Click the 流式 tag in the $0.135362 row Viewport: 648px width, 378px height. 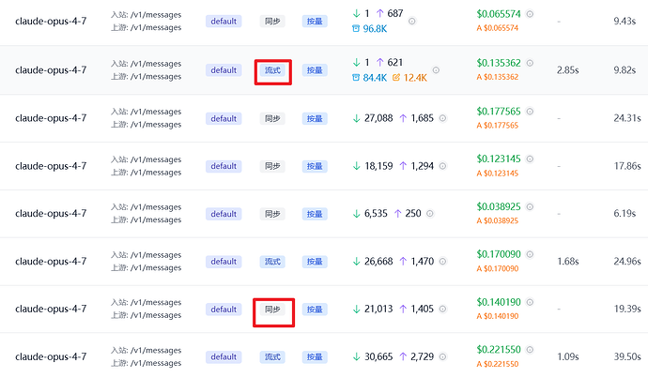[x=272, y=70]
